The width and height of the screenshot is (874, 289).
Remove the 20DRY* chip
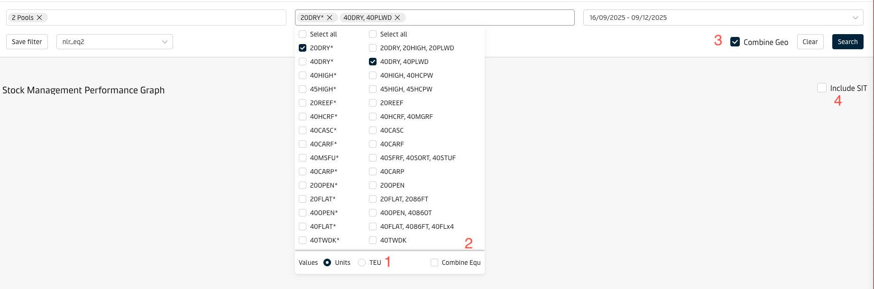330,18
